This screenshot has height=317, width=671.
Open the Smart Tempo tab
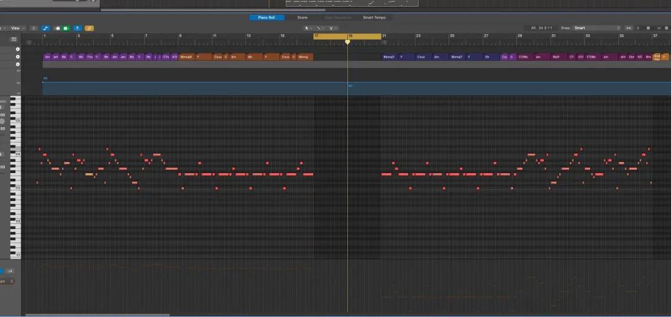point(374,17)
